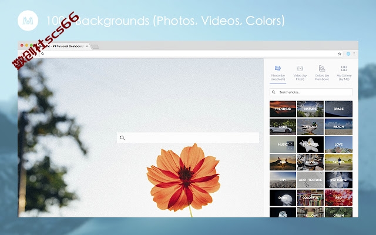Close the Personal Dashboard browser tab

click(x=87, y=46)
